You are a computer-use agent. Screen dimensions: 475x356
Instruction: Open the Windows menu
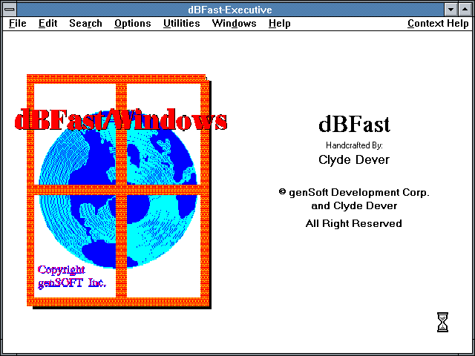click(235, 23)
